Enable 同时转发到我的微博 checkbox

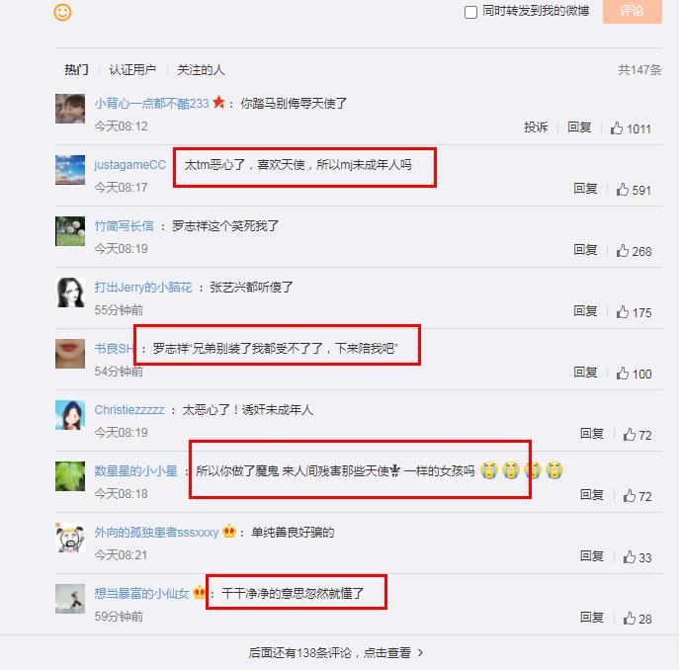pyautogui.click(x=470, y=12)
